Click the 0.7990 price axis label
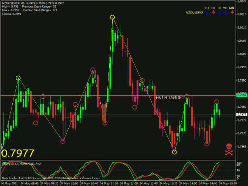 242,81
